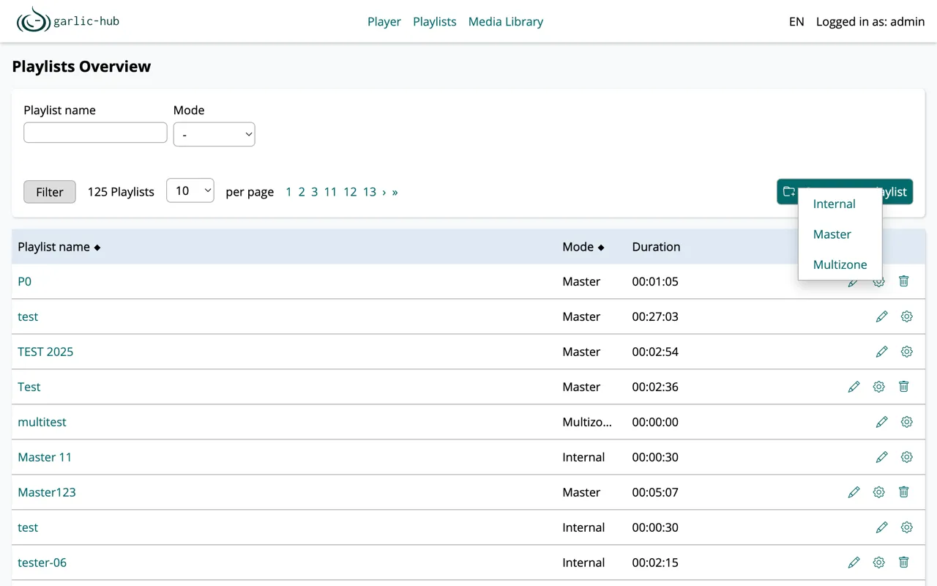Screen dimensions: 937x586
Task: Jump to last page with double arrow
Action: click(x=395, y=192)
